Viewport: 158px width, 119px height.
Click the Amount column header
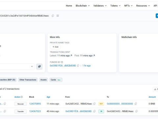click(x=152, y=97)
